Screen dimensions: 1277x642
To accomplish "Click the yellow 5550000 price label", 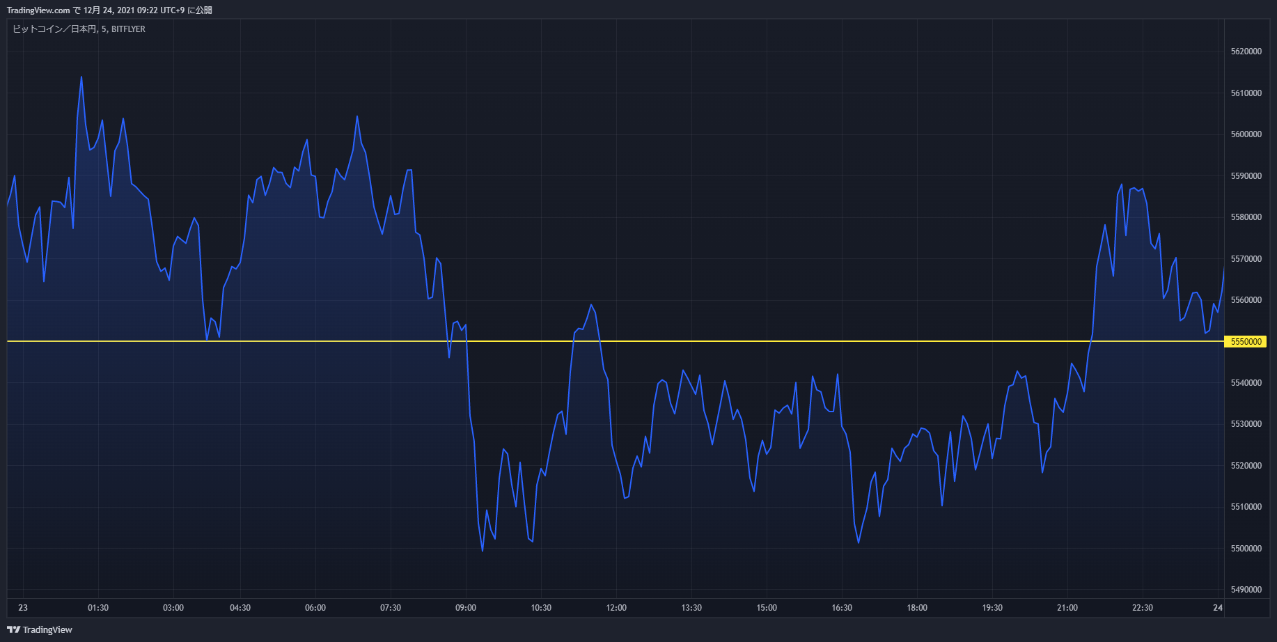I will (x=1246, y=342).
